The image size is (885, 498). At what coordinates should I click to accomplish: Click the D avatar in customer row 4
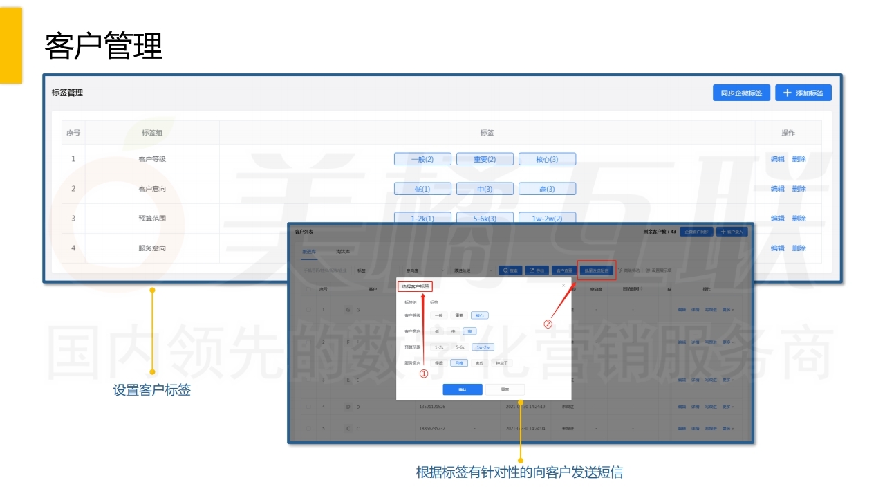pyautogui.click(x=348, y=407)
